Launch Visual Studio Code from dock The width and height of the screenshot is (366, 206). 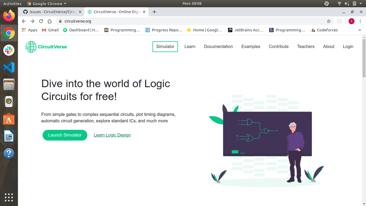[9, 67]
